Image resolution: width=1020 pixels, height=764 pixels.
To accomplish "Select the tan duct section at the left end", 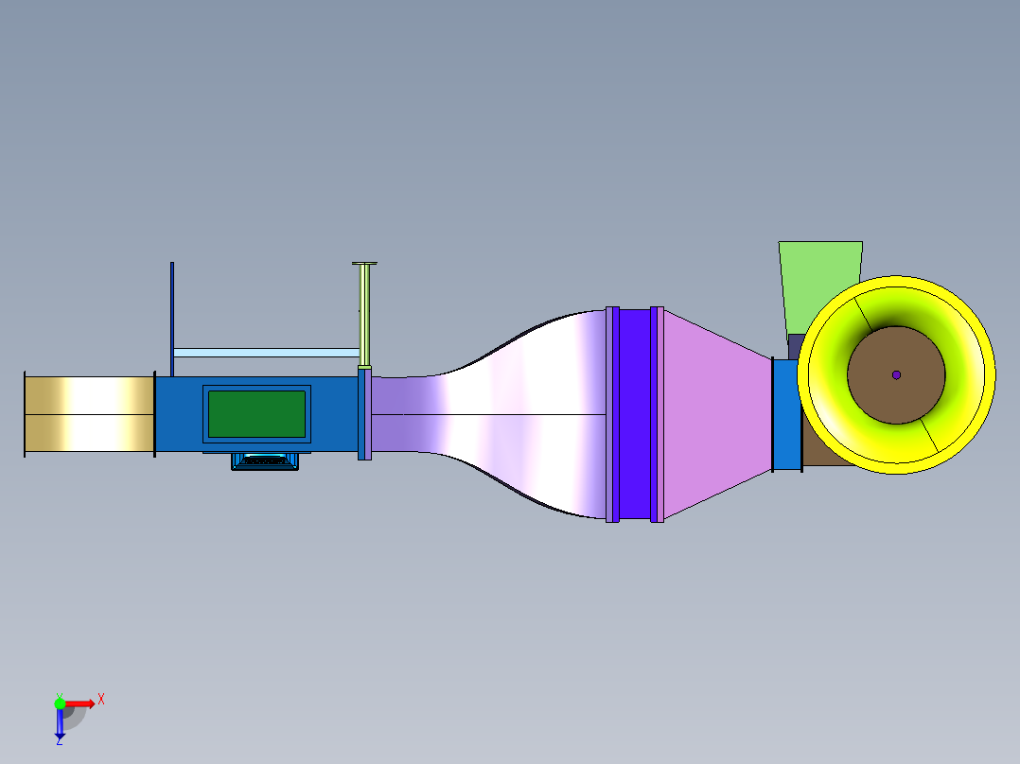I will [x=89, y=414].
